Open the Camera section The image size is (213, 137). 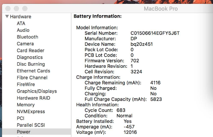25,44
